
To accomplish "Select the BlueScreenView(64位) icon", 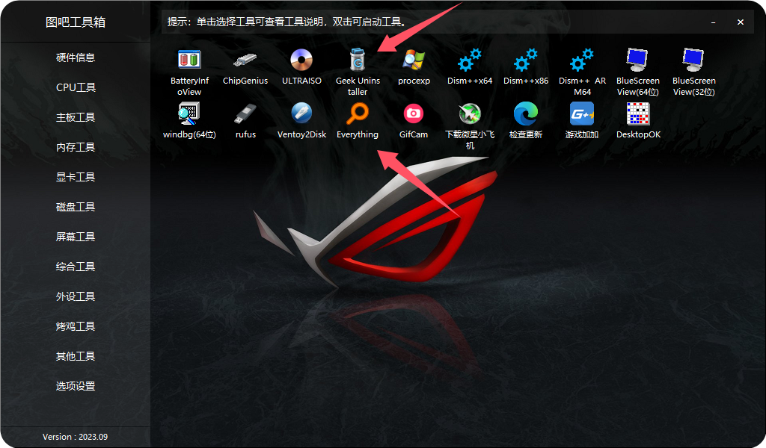I will coord(637,60).
